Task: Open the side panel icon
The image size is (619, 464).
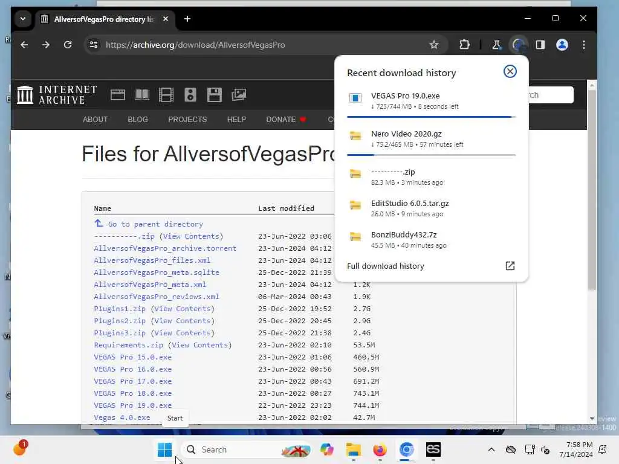Action: coord(540,45)
